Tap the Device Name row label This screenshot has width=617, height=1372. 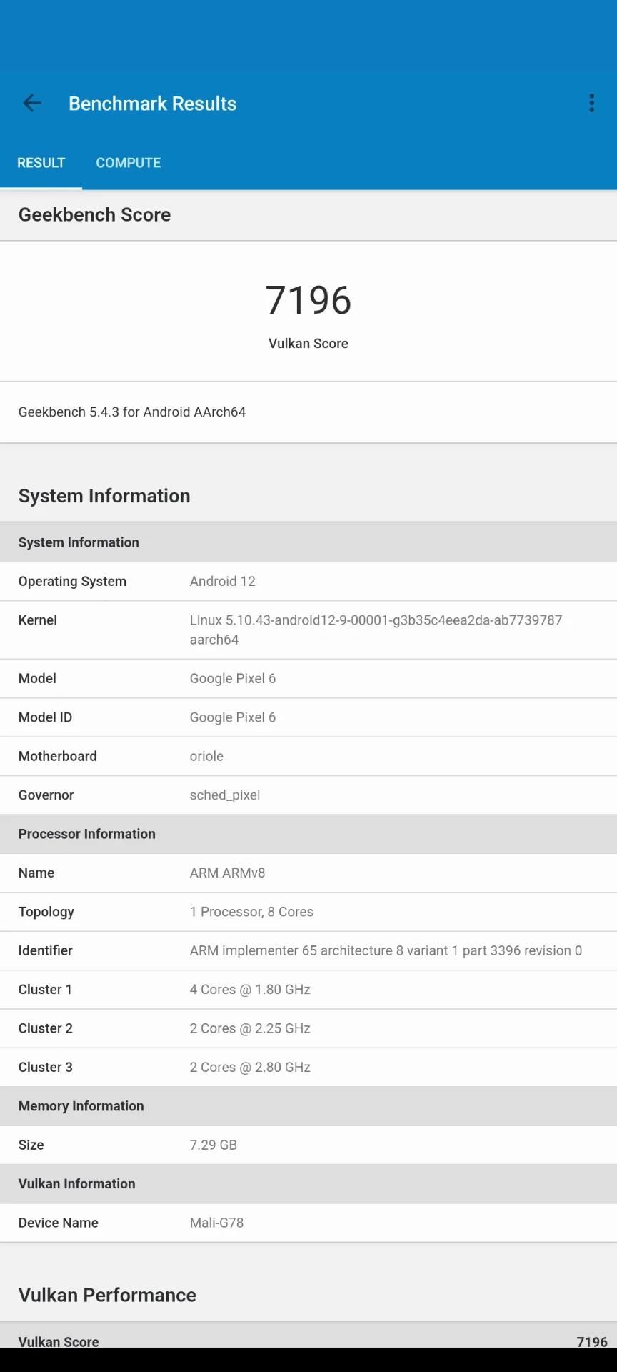coord(58,1223)
